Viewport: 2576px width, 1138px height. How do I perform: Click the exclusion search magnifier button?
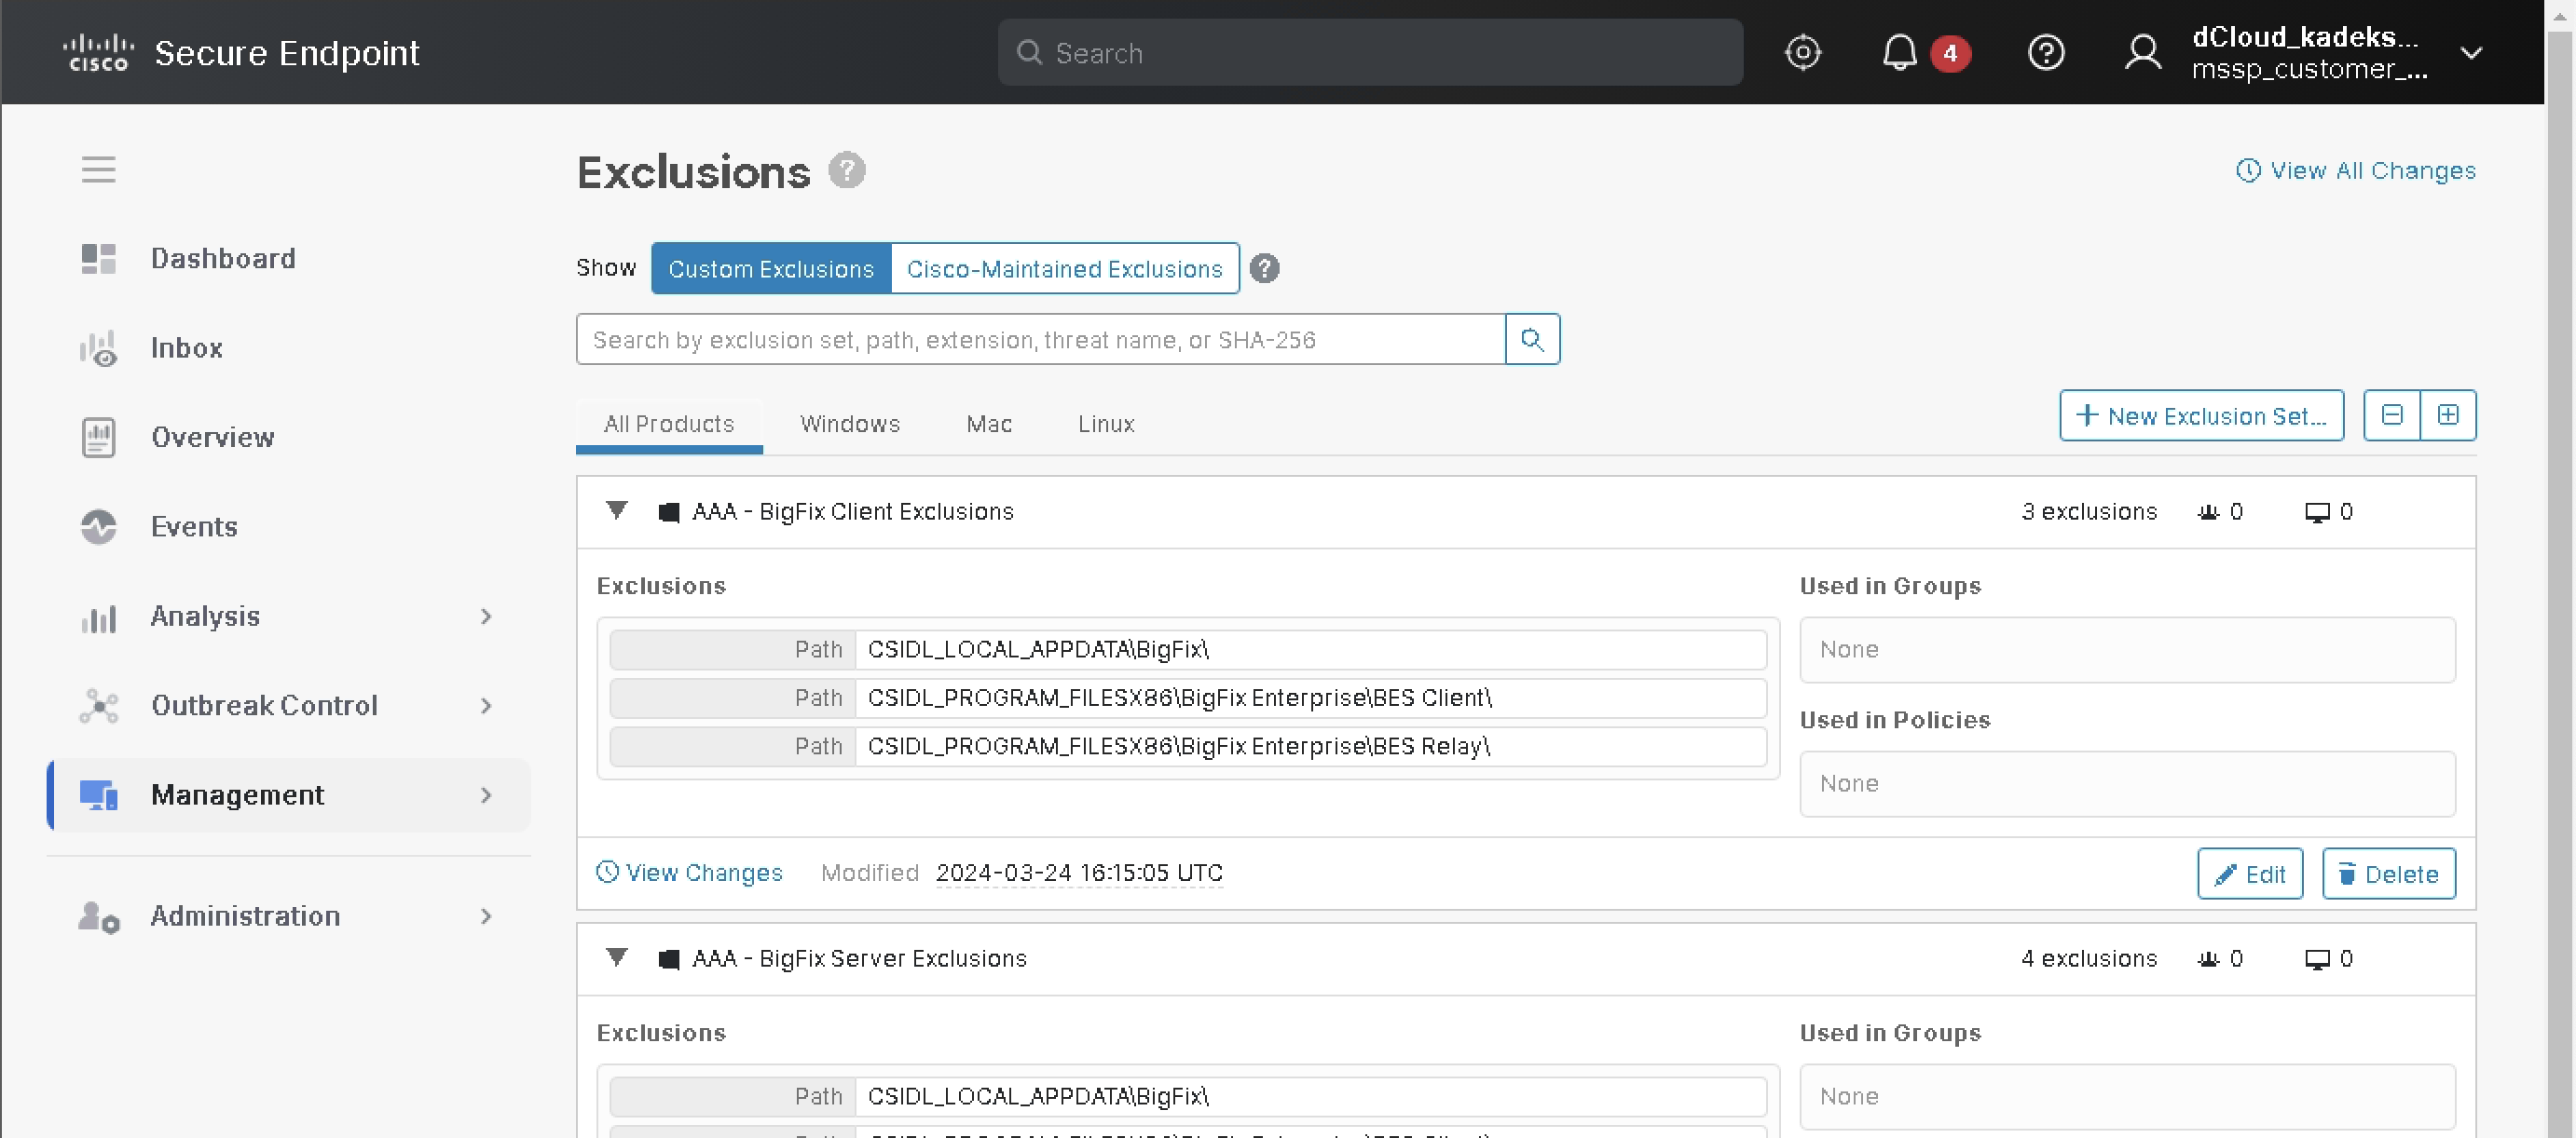(1531, 340)
